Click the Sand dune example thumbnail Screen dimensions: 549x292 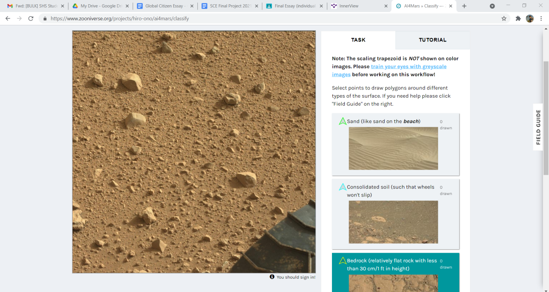point(393,148)
